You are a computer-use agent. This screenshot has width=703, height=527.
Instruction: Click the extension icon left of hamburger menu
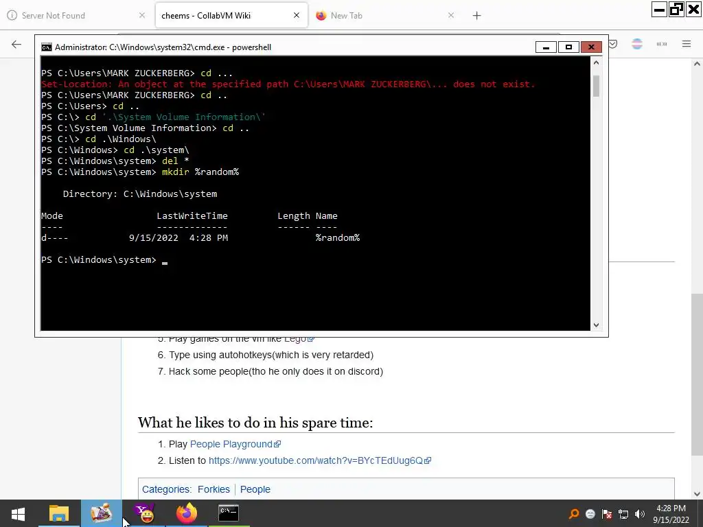[662, 44]
